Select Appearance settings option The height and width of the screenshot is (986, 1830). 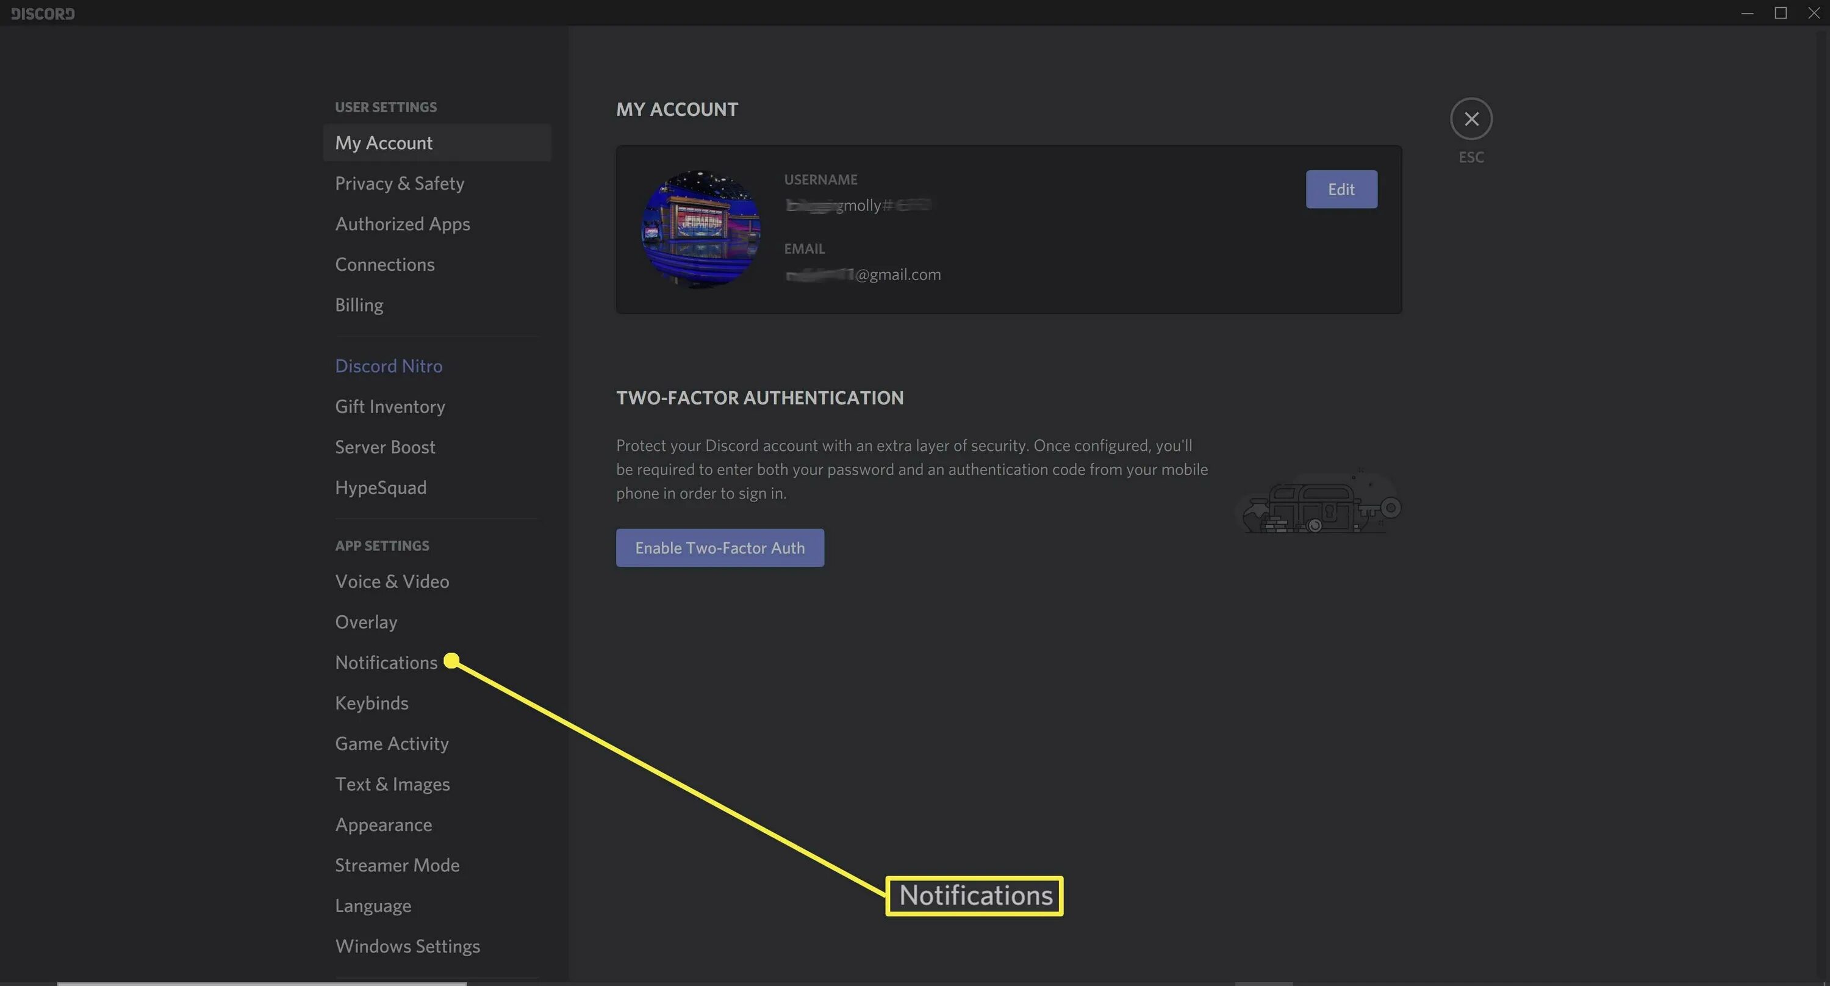tap(384, 824)
